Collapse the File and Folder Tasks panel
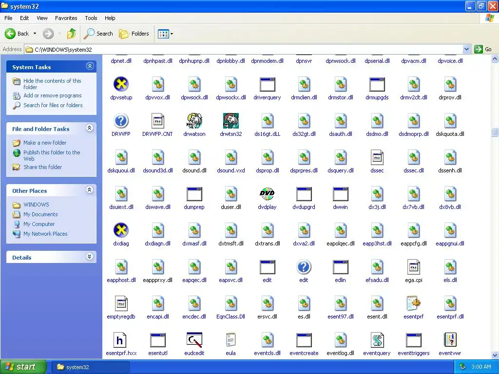Screen dimensions: 499x374 pyautogui.click(x=90, y=128)
